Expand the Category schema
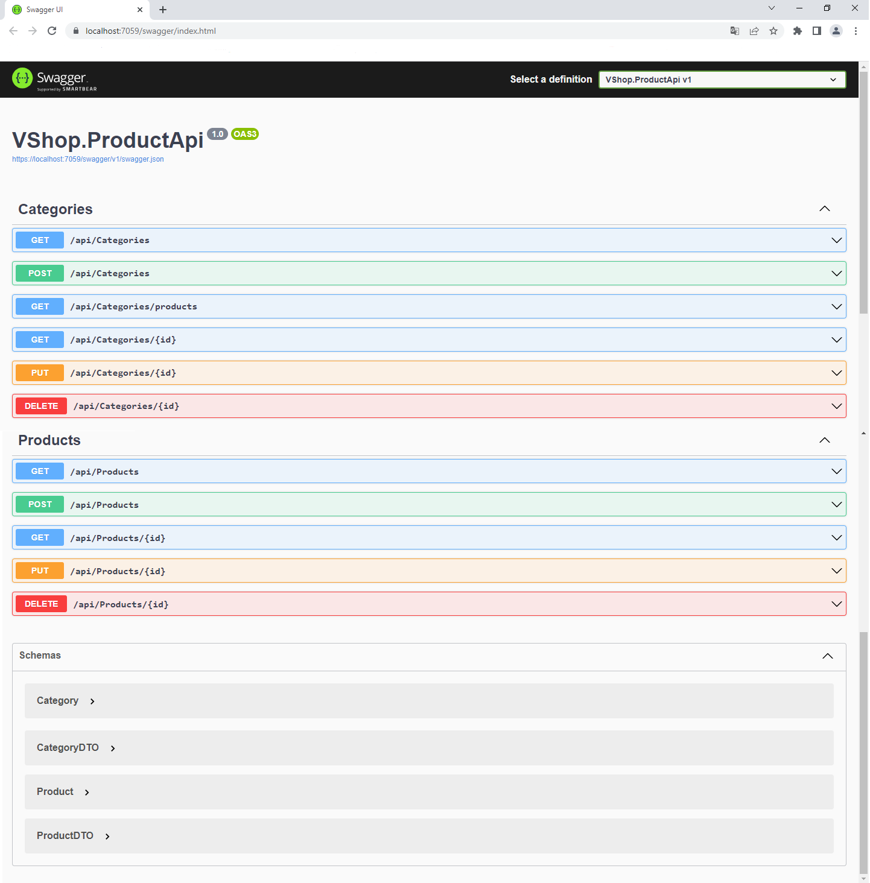This screenshot has width=870, height=883. pos(66,701)
